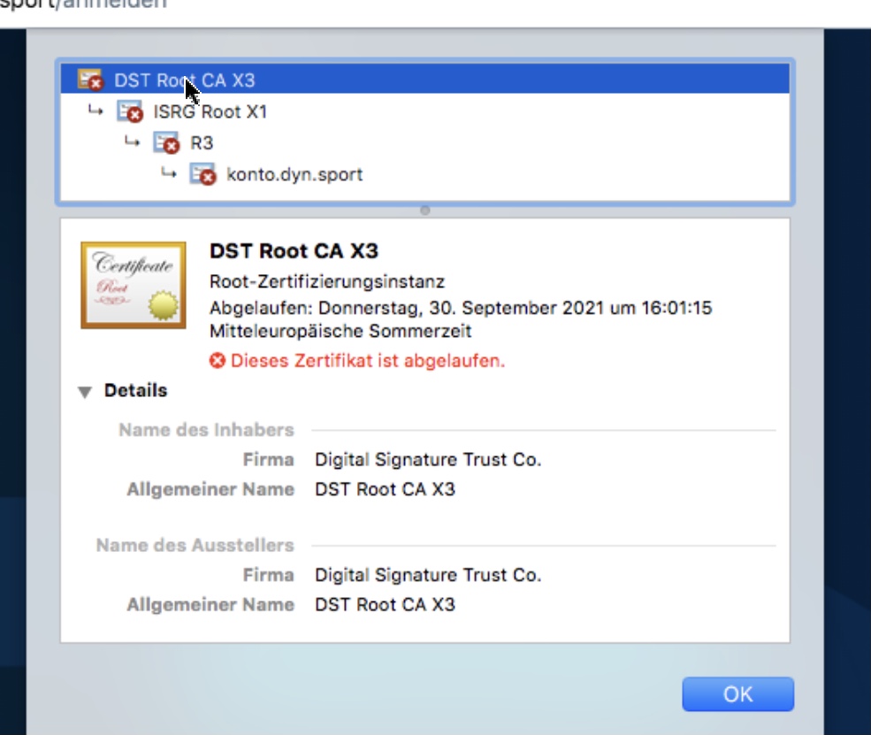Click the pane divider handle below the certificate tree

pos(424,211)
